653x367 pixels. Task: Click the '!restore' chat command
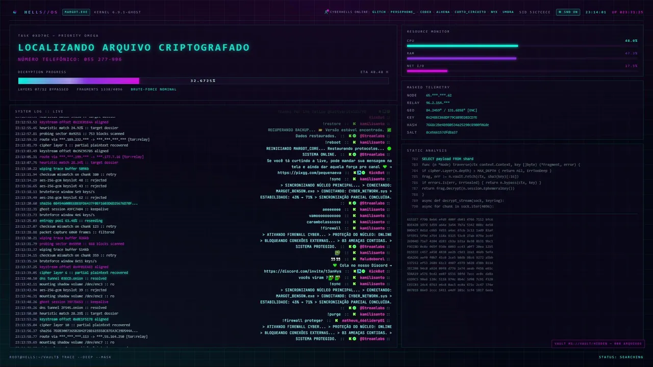[x=332, y=124]
